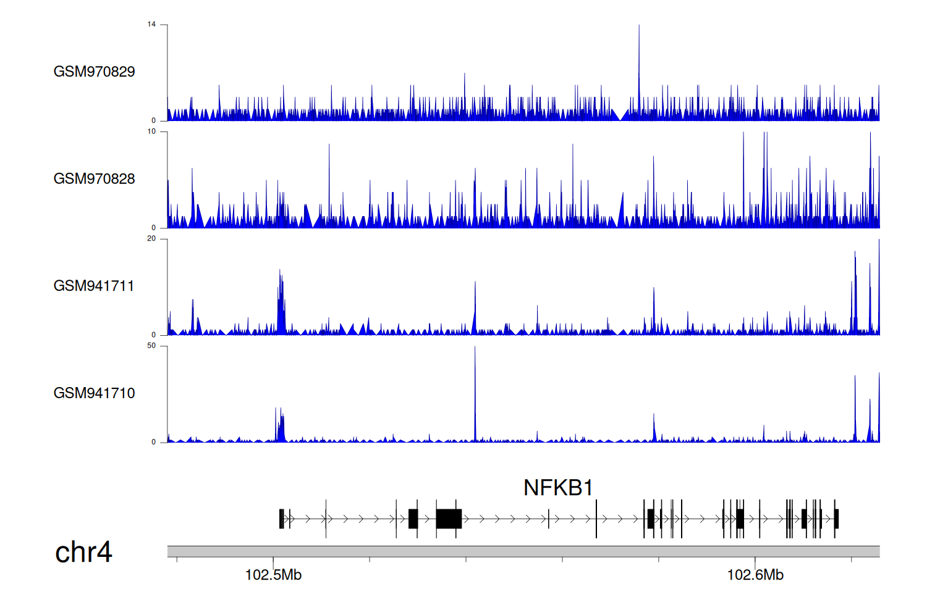Click the gap triangle in GSM970829 signal

pos(620,115)
